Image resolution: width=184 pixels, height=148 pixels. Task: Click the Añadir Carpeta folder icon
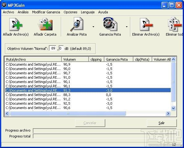45,24
